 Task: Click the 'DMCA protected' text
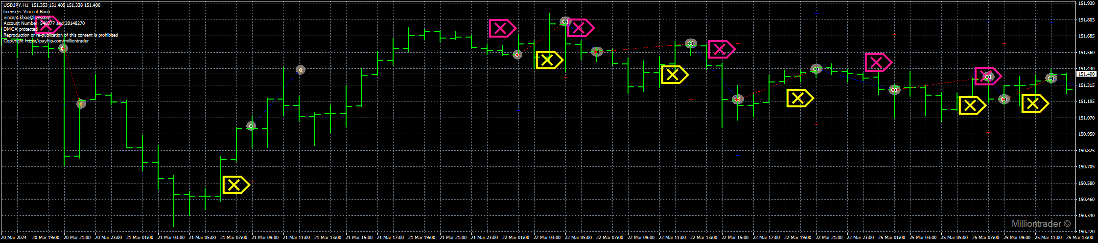click(21, 29)
